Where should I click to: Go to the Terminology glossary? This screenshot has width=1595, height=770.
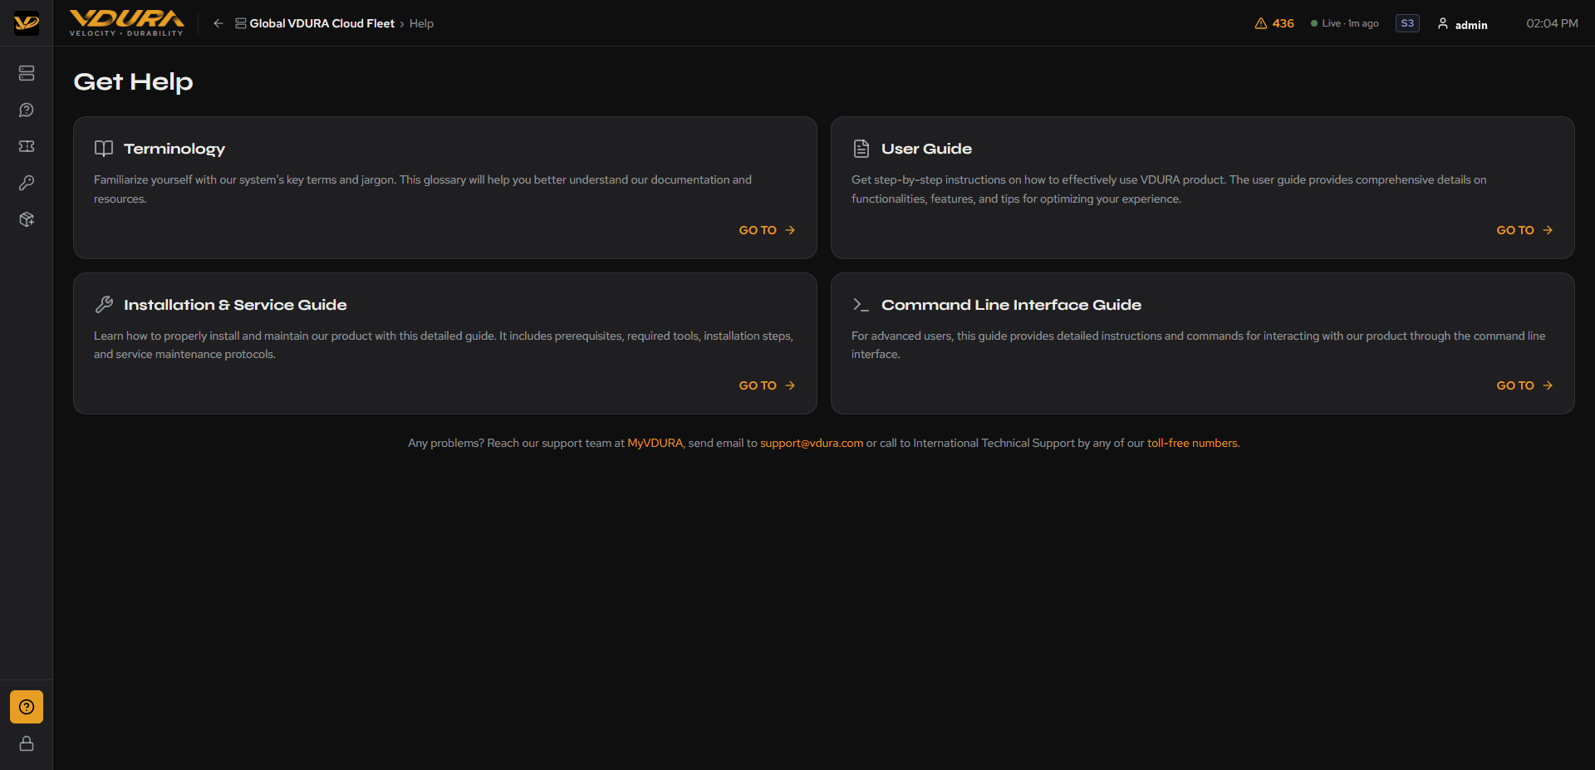point(767,230)
